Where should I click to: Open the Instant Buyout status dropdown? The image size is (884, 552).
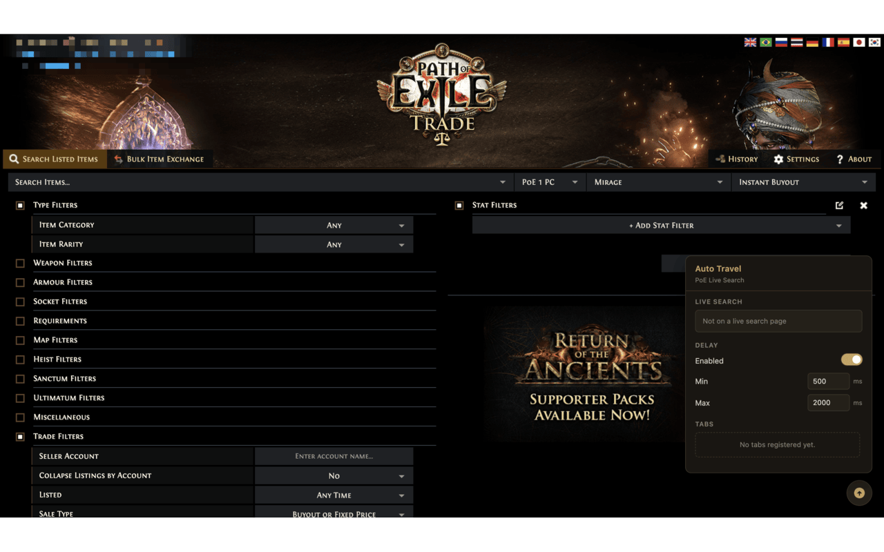(803, 182)
